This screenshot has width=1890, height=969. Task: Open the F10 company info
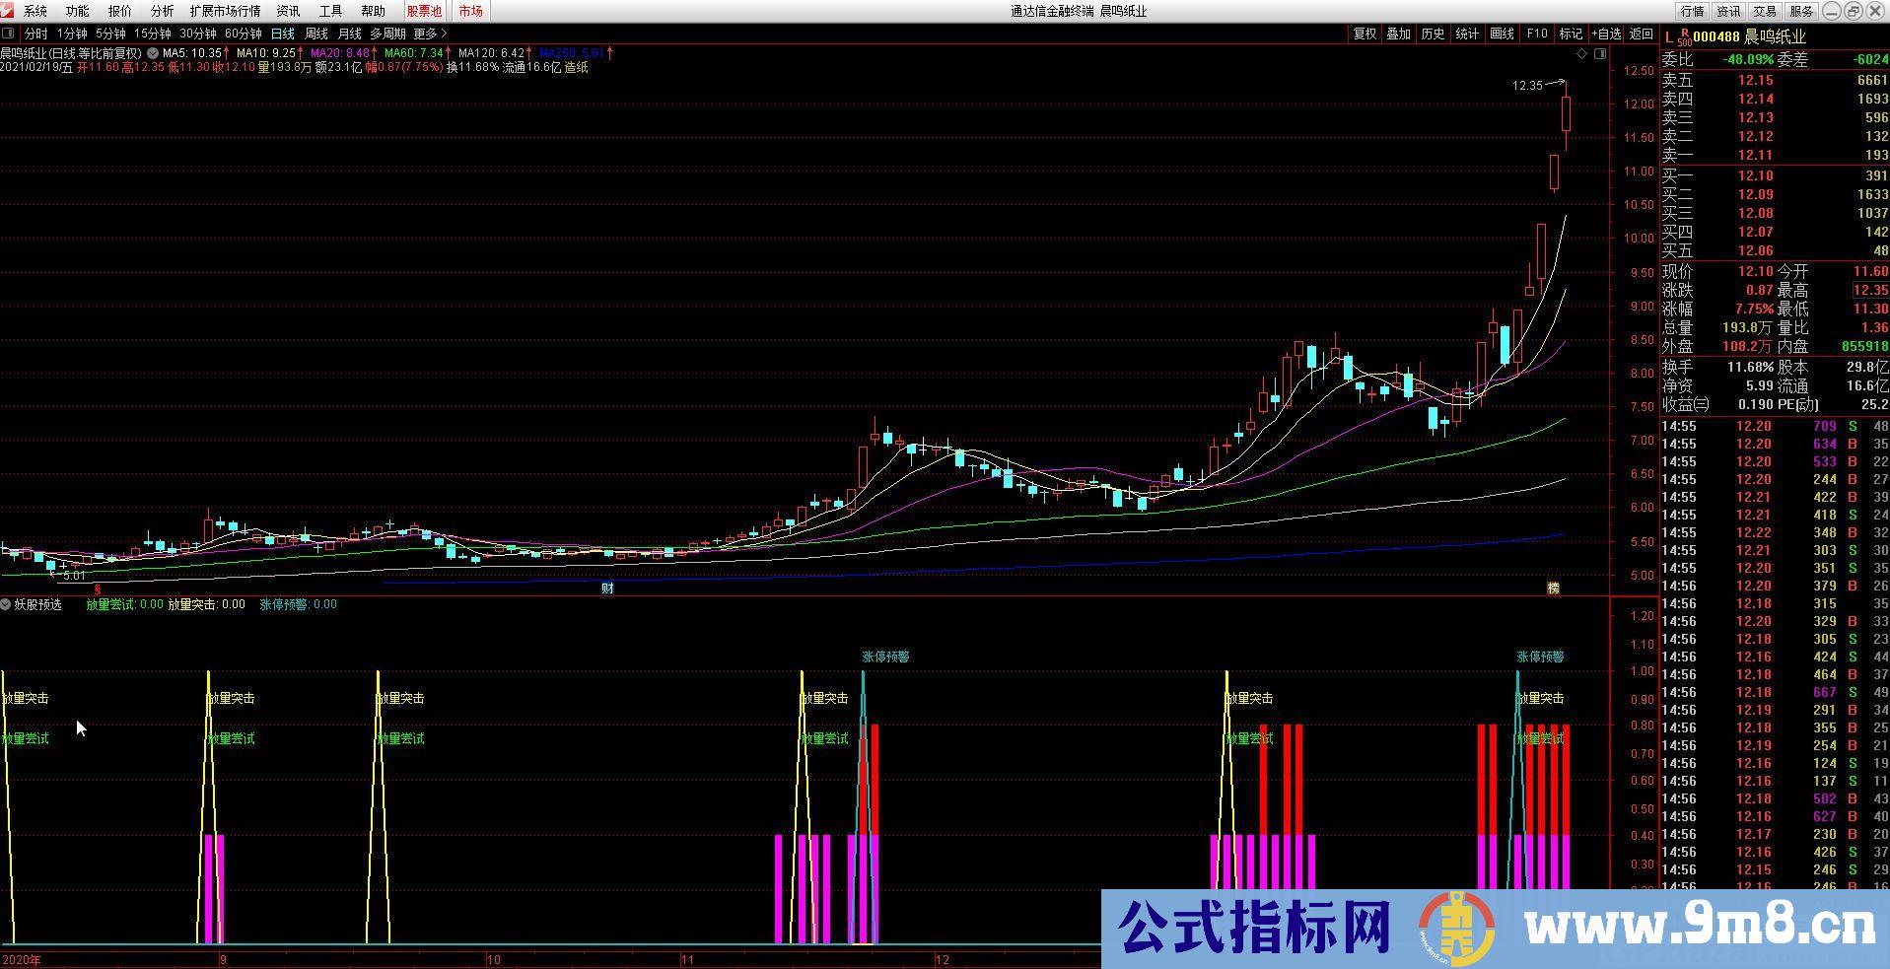click(x=1536, y=34)
